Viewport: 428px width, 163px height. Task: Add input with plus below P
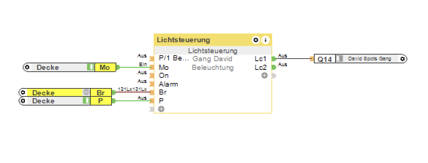[x=161, y=109]
